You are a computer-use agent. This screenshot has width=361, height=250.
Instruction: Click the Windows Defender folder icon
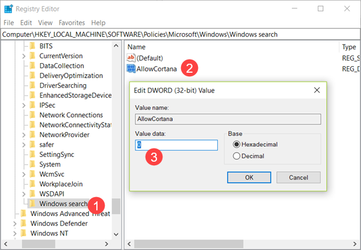[x=23, y=224]
